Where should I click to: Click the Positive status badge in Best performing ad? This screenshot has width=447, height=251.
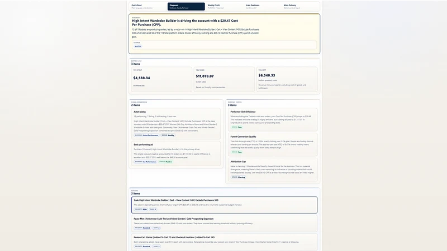(x=165, y=162)
